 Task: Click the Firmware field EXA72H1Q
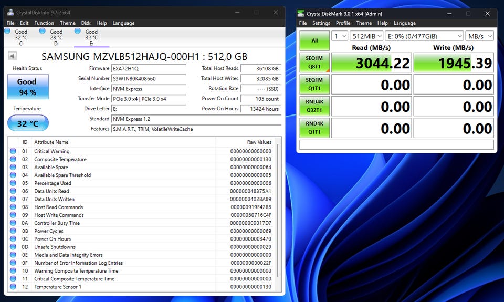[x=149, y=68]
